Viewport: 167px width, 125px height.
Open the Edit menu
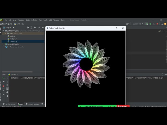coord(10,20)
